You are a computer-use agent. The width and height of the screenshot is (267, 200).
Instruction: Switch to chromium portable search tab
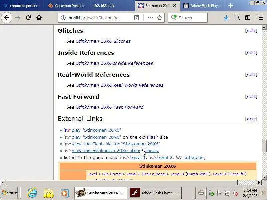coord(22,6)
